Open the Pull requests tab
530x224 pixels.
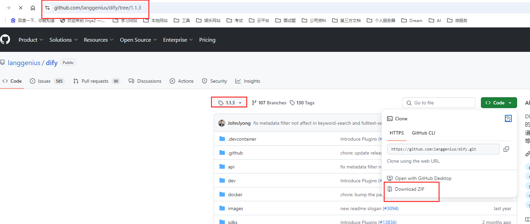tap(97, 81)
